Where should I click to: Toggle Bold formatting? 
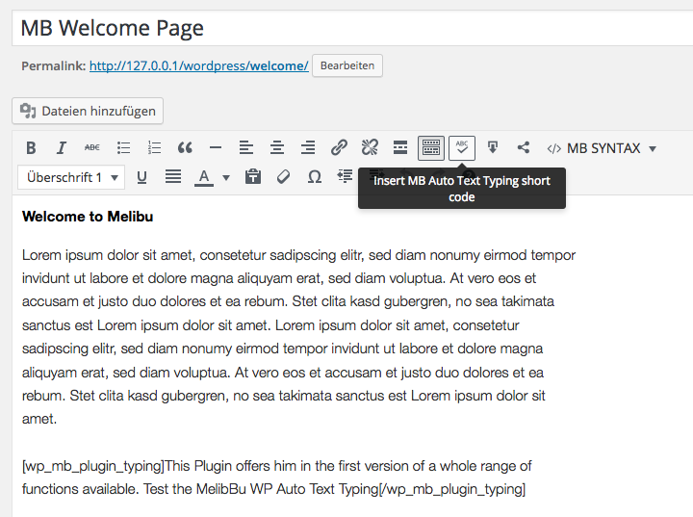(x=31, y=147)
